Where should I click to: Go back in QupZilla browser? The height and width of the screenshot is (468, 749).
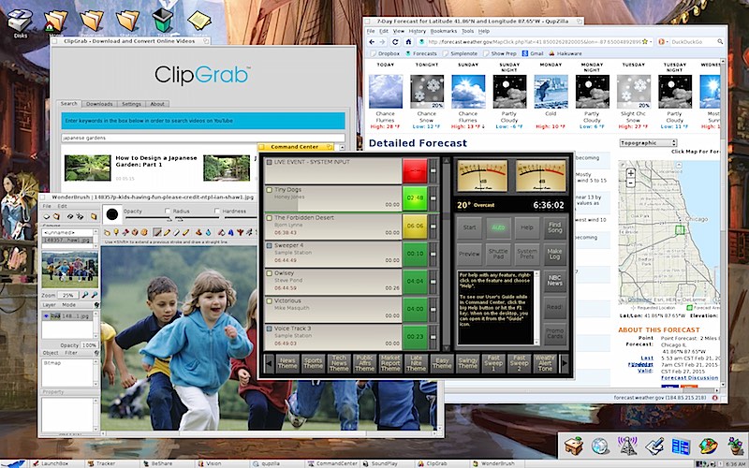[x=372, y=42]
